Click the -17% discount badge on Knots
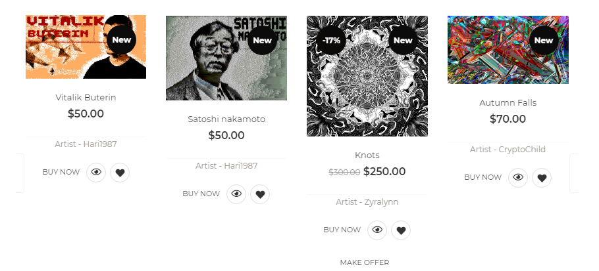The image size is (599, 271). click(331, 40)
